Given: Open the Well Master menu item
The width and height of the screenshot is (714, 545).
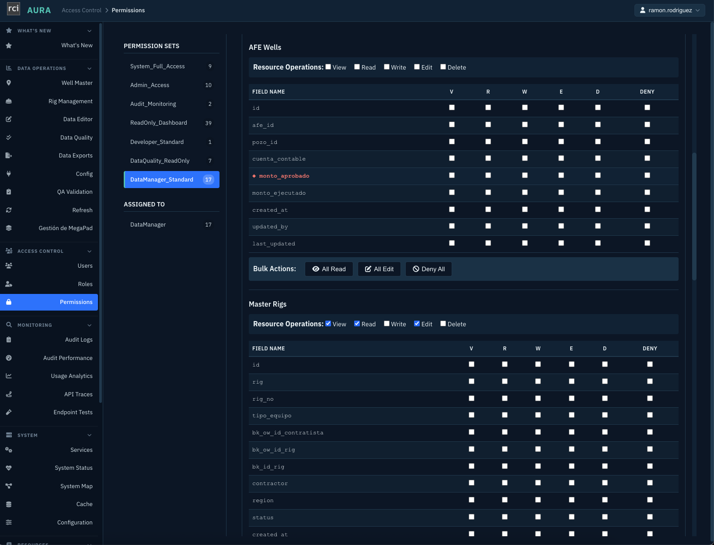Looking at the screenshot, I should (49, 83).
